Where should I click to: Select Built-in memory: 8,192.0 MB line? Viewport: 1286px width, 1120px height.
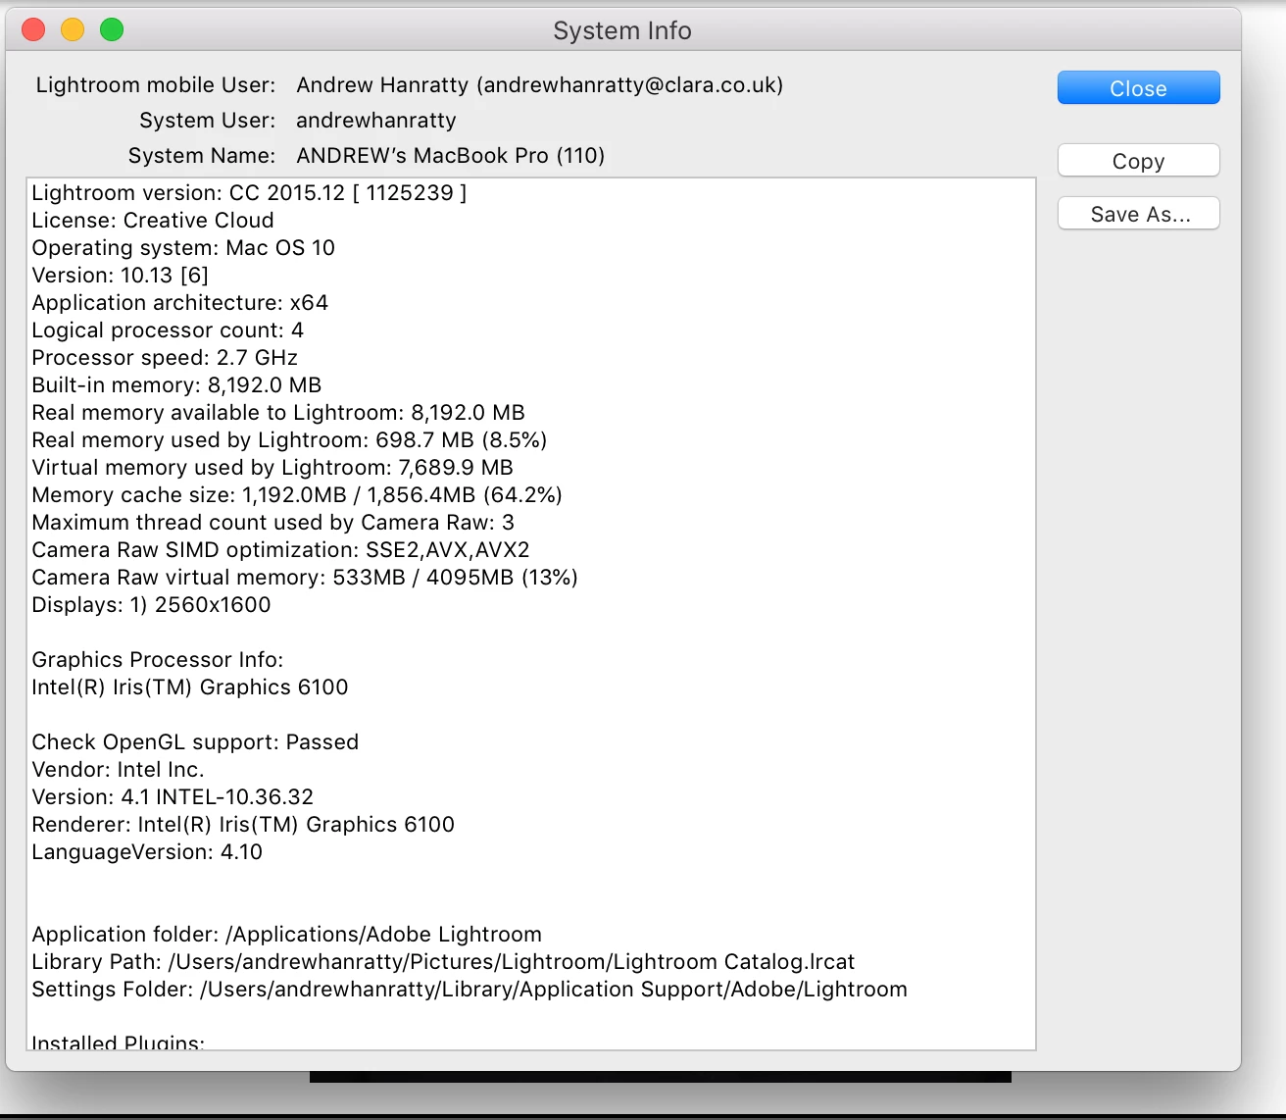(x=176, y=384)
